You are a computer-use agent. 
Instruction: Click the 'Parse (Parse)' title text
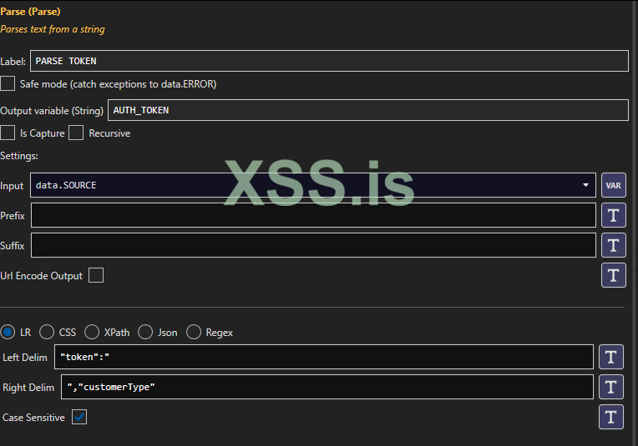31,12
